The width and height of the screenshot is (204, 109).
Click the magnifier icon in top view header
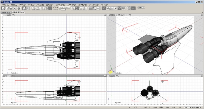tap(105, 15)
